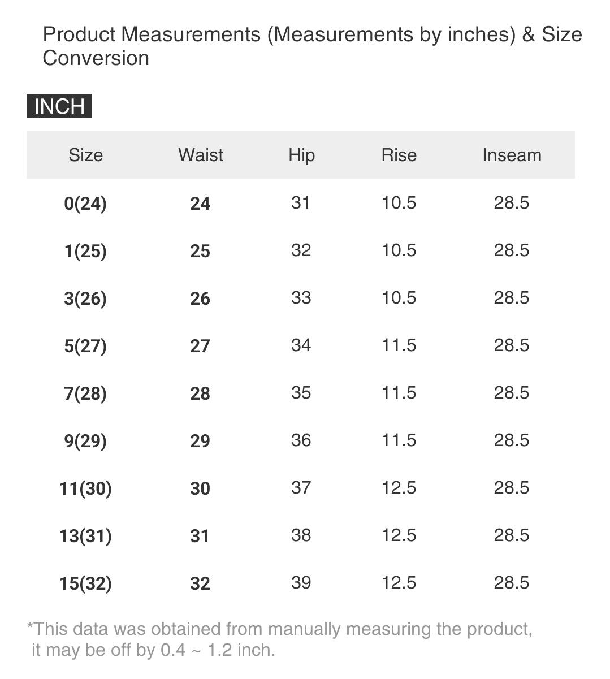The width and height of the screenshot is (610, 679).
Task: Click the manual measurement disclaimer note
Action: (280, 639)
